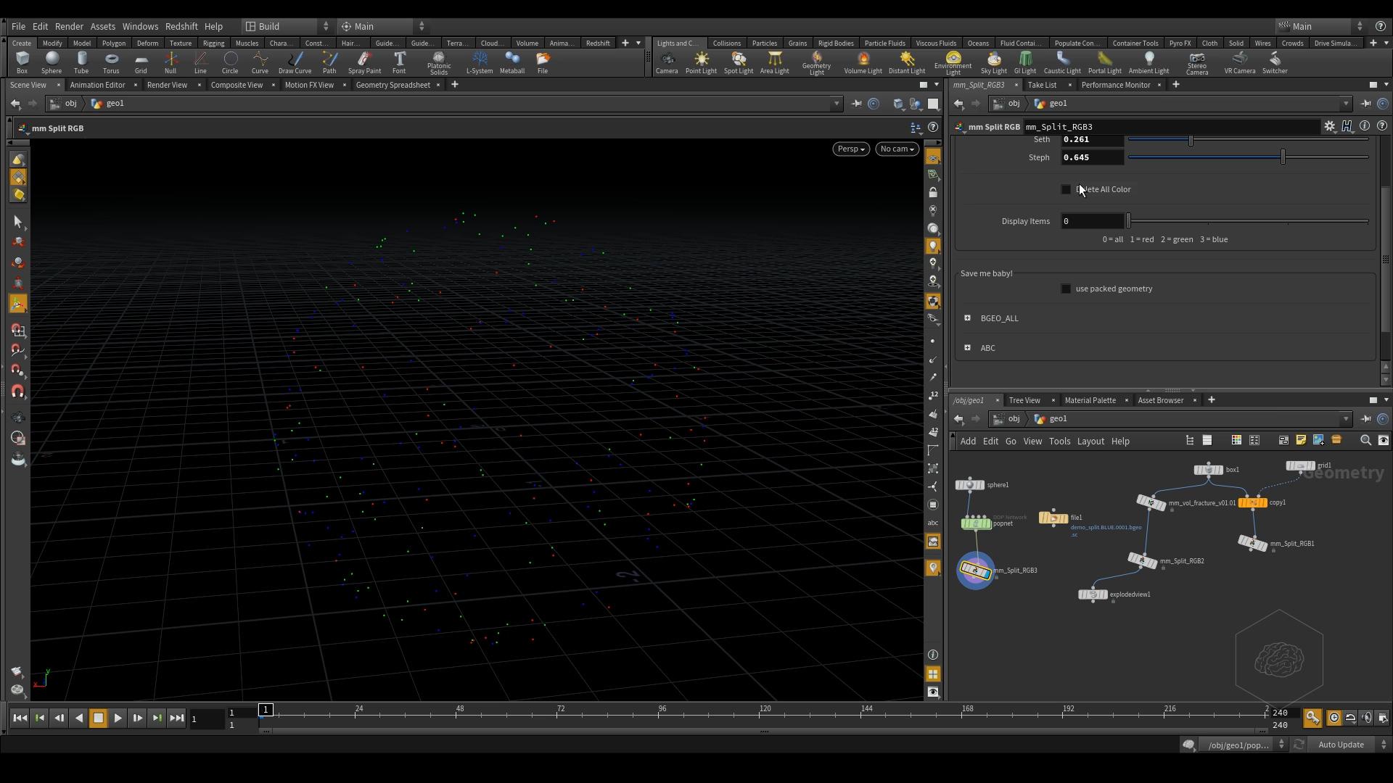Expand the BGEO_ALL section
This screenshot has width=1393, height=783.
point(967,318)
